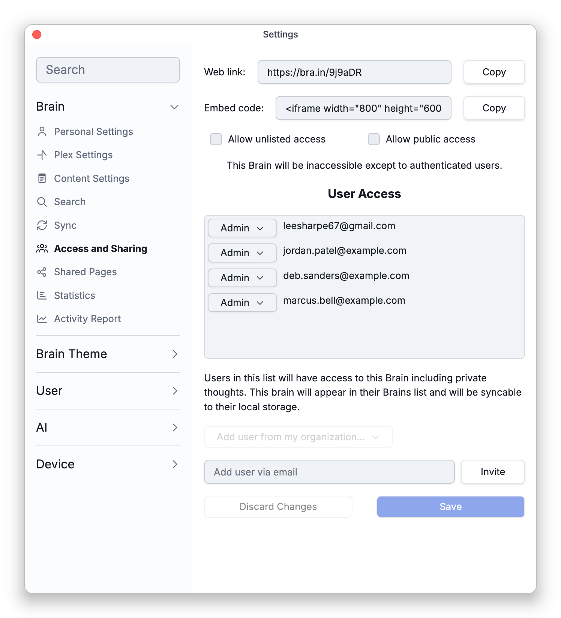Click the Web link URL field

[x=354, y=72]
